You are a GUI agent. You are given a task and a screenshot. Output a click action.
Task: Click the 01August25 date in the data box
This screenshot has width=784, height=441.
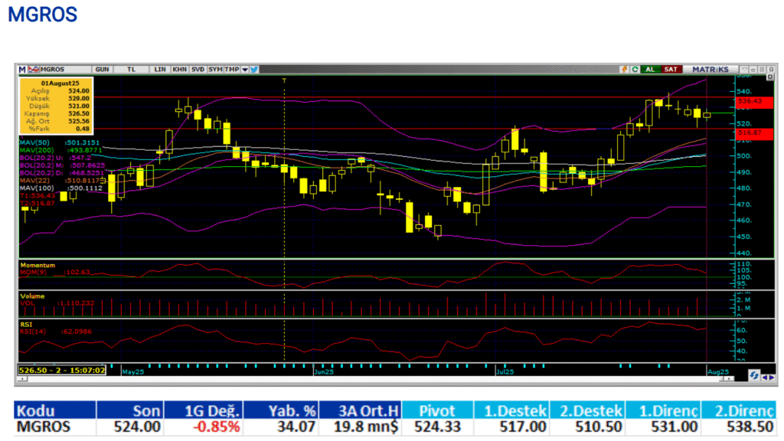pyautogui.click(x=60, y=83)
